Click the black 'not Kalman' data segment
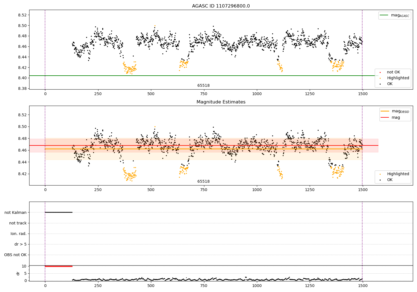 point(59,212)
